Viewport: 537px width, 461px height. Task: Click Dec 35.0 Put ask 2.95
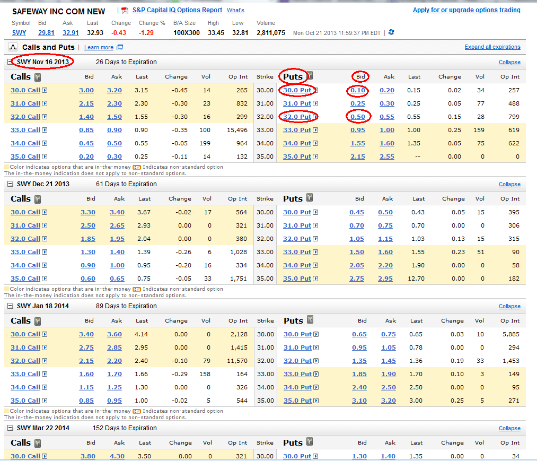pyautogui.click(x=385, y=279)
